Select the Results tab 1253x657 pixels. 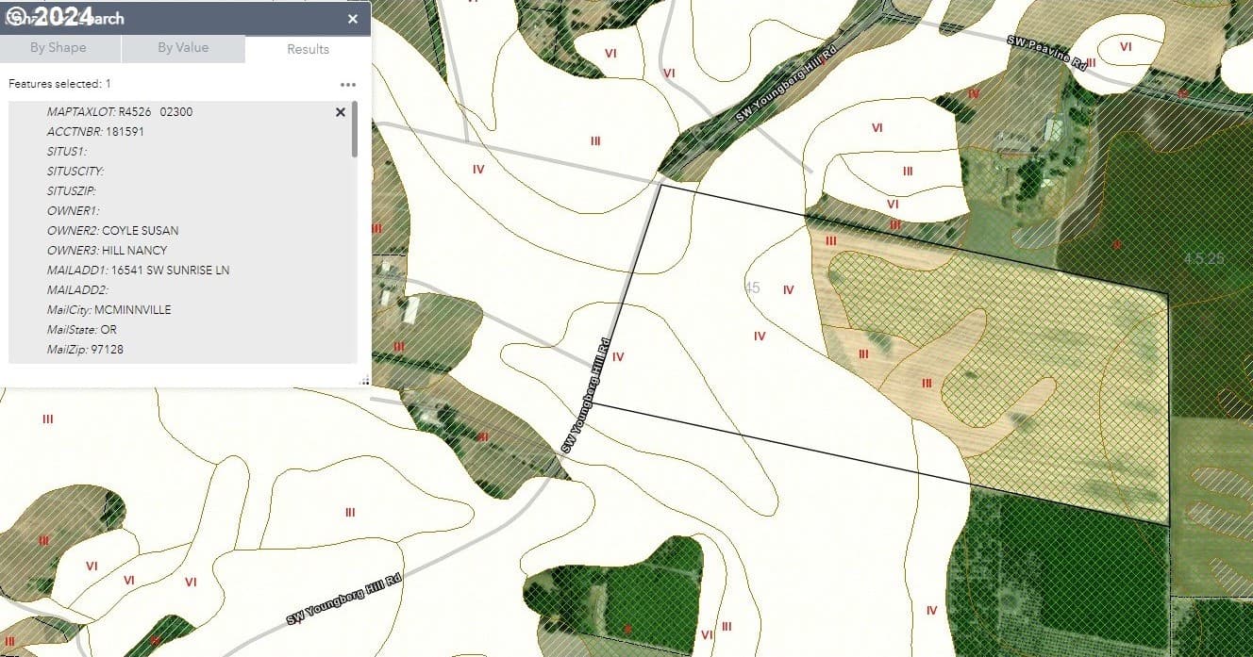(x=308, y=49)
